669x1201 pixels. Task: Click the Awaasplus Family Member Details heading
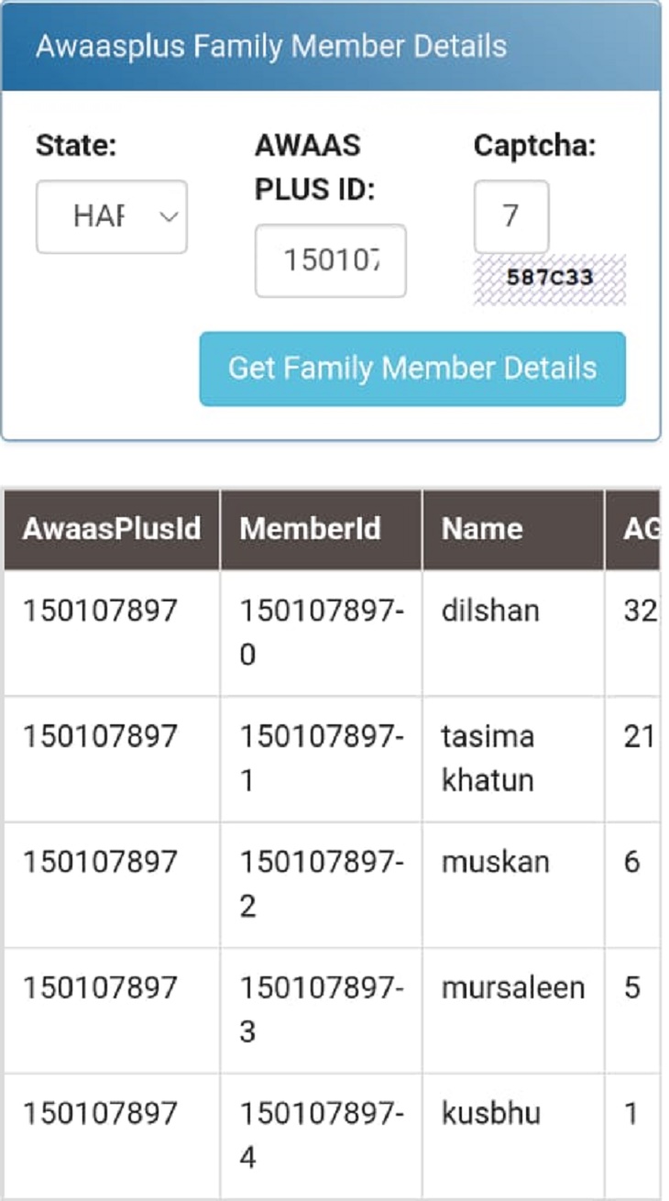[271, 47]
